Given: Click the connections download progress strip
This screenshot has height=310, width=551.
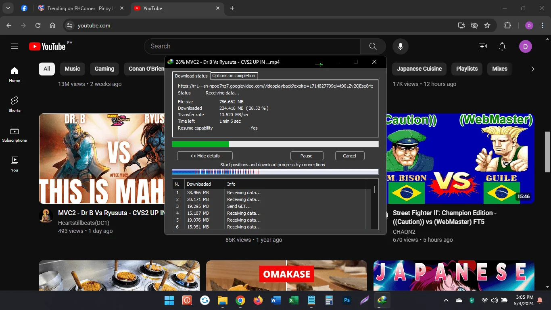Looking at the screenshot, I should click(275, 172).
